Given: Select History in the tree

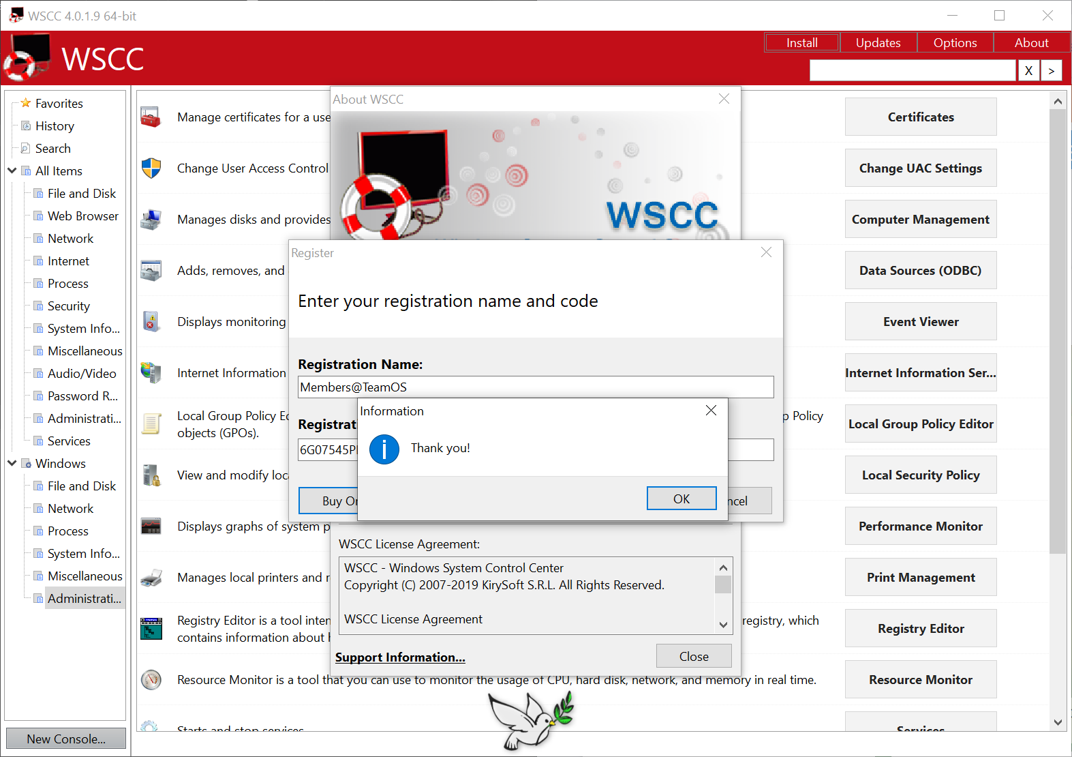Looking at the screenshot, I should coord(55,126).
